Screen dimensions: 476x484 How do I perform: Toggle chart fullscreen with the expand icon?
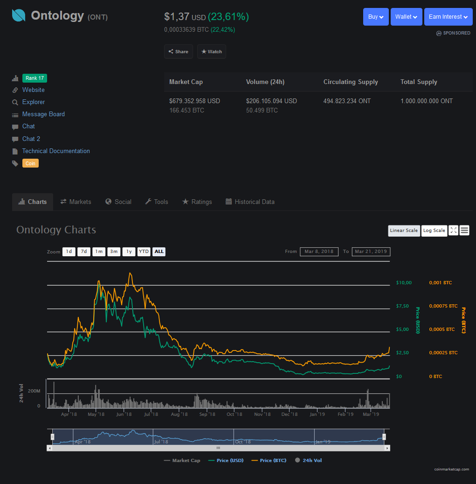[x=453, y=230]
